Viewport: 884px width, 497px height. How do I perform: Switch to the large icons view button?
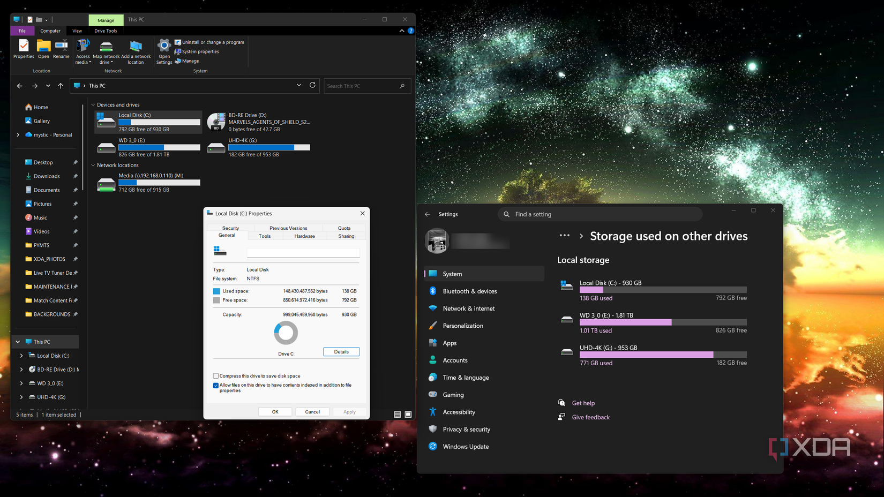click(408, 415)
